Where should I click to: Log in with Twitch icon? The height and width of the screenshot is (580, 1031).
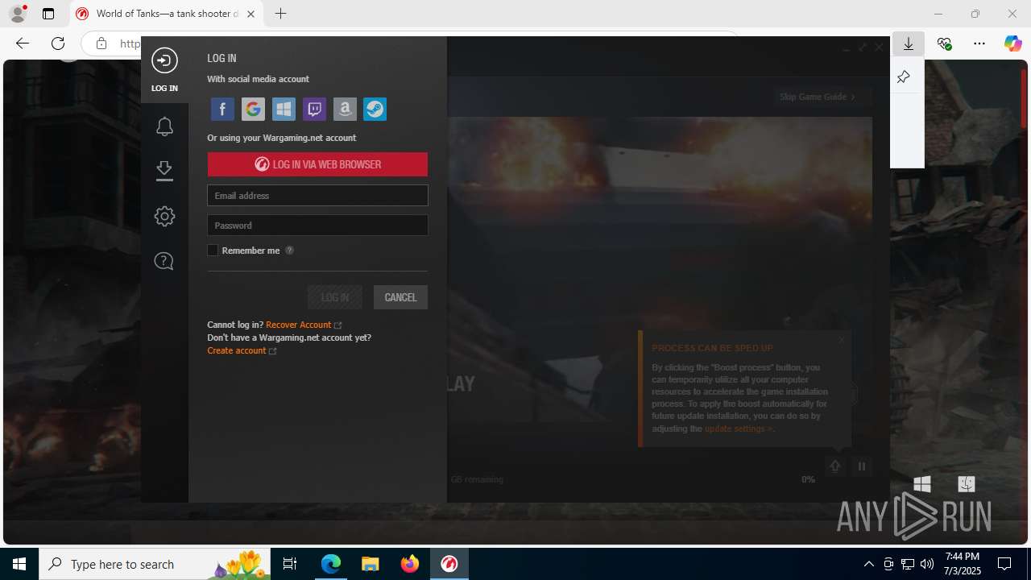(x=314, y=109)
